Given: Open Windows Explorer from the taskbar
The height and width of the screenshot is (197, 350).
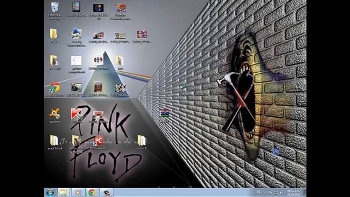Looking at the screenshot, I should [x=63, y=192].
